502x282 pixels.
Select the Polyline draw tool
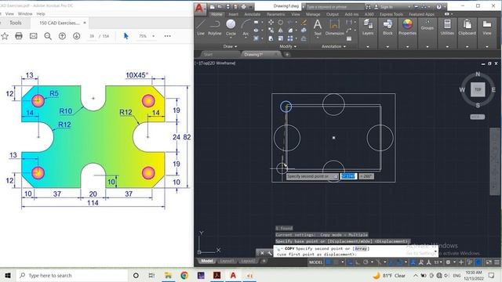(x=214, y=27)
